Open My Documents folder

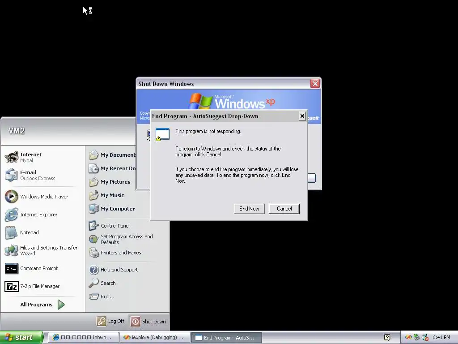112,155
